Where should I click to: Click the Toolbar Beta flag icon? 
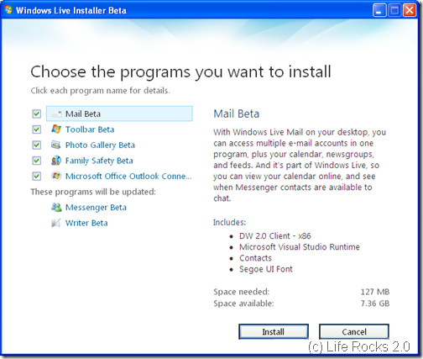click(x=56, y=129)
